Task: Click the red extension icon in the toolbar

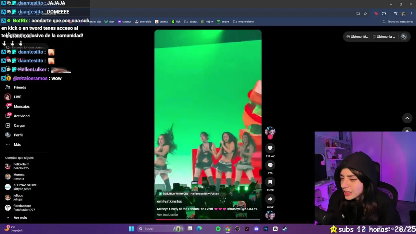Action: click(x=376, y=14)
